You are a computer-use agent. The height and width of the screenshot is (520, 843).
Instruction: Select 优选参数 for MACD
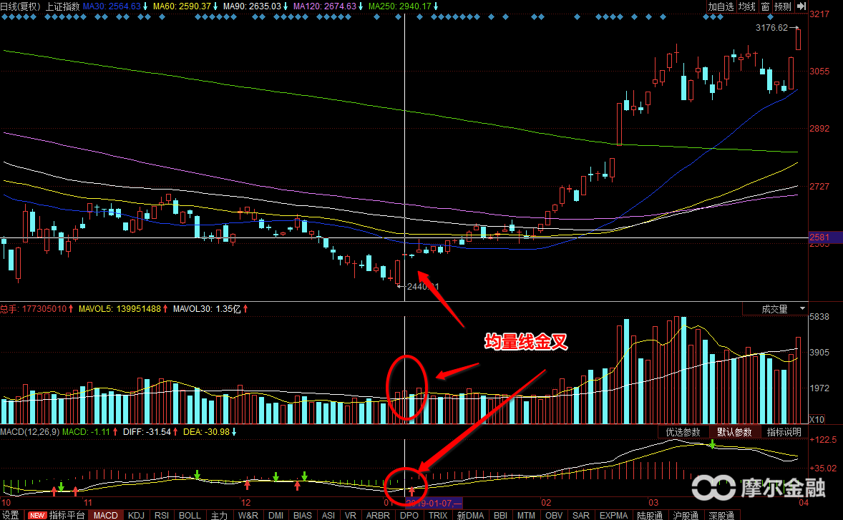point(683,432)
